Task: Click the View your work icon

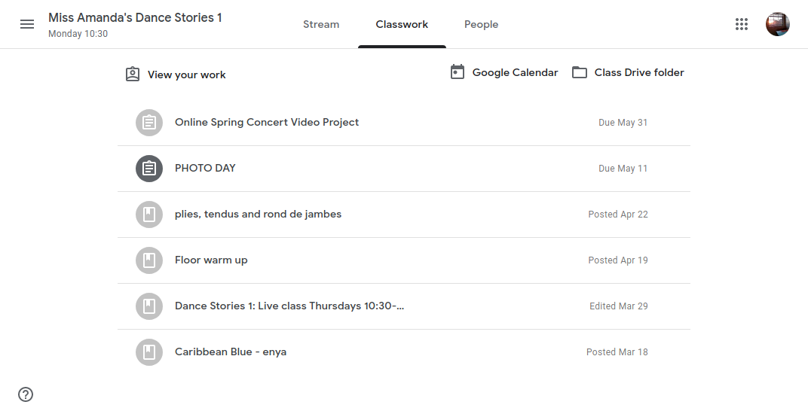Action: pos(133,74)
